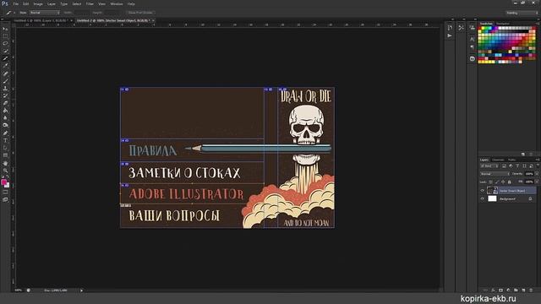541x304 pixels.
Task: Create a new layer group
Action: [x=516, y=290]
